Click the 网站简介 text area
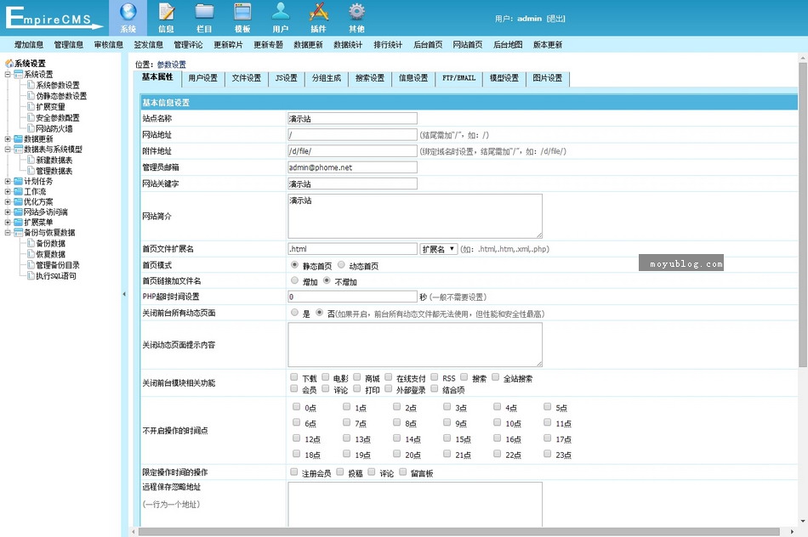 tap(415, 216)
